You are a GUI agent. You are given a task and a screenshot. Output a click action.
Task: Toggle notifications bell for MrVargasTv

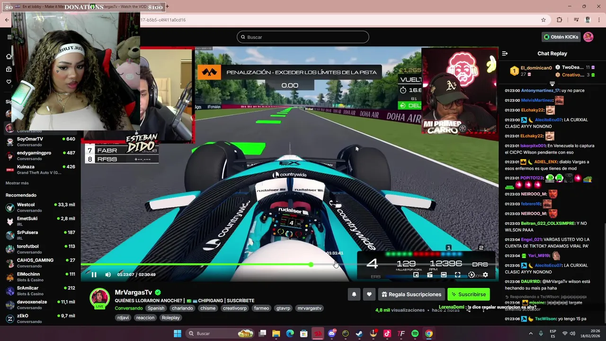tap(354, 294)
